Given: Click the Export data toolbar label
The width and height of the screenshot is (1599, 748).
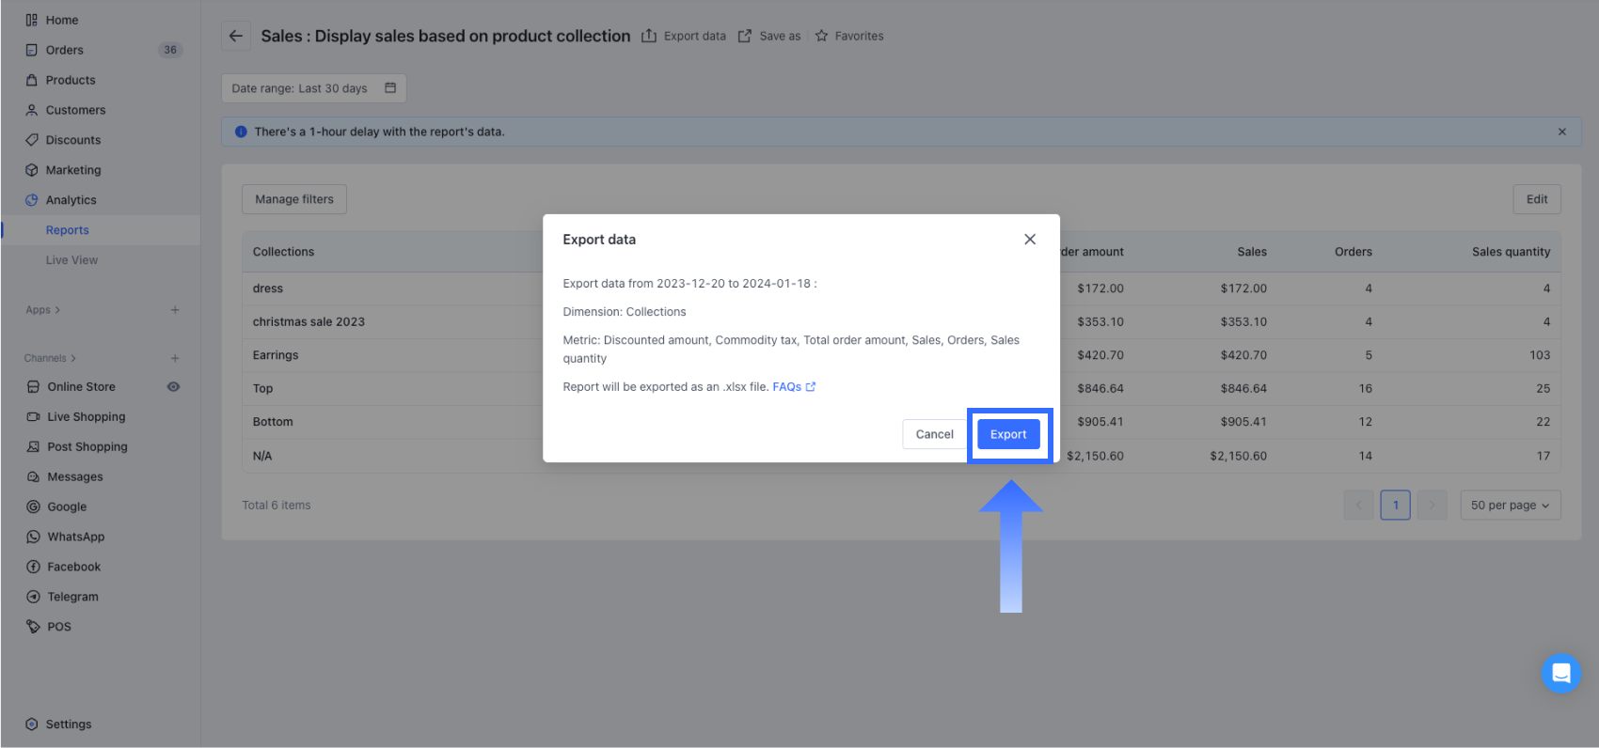Looking at the screenshot, I should pyautogui.click(x=695, y=36).
